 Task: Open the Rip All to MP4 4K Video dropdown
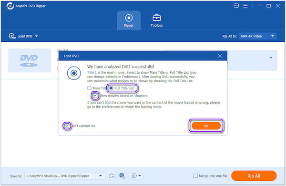[x=257, y=36]
